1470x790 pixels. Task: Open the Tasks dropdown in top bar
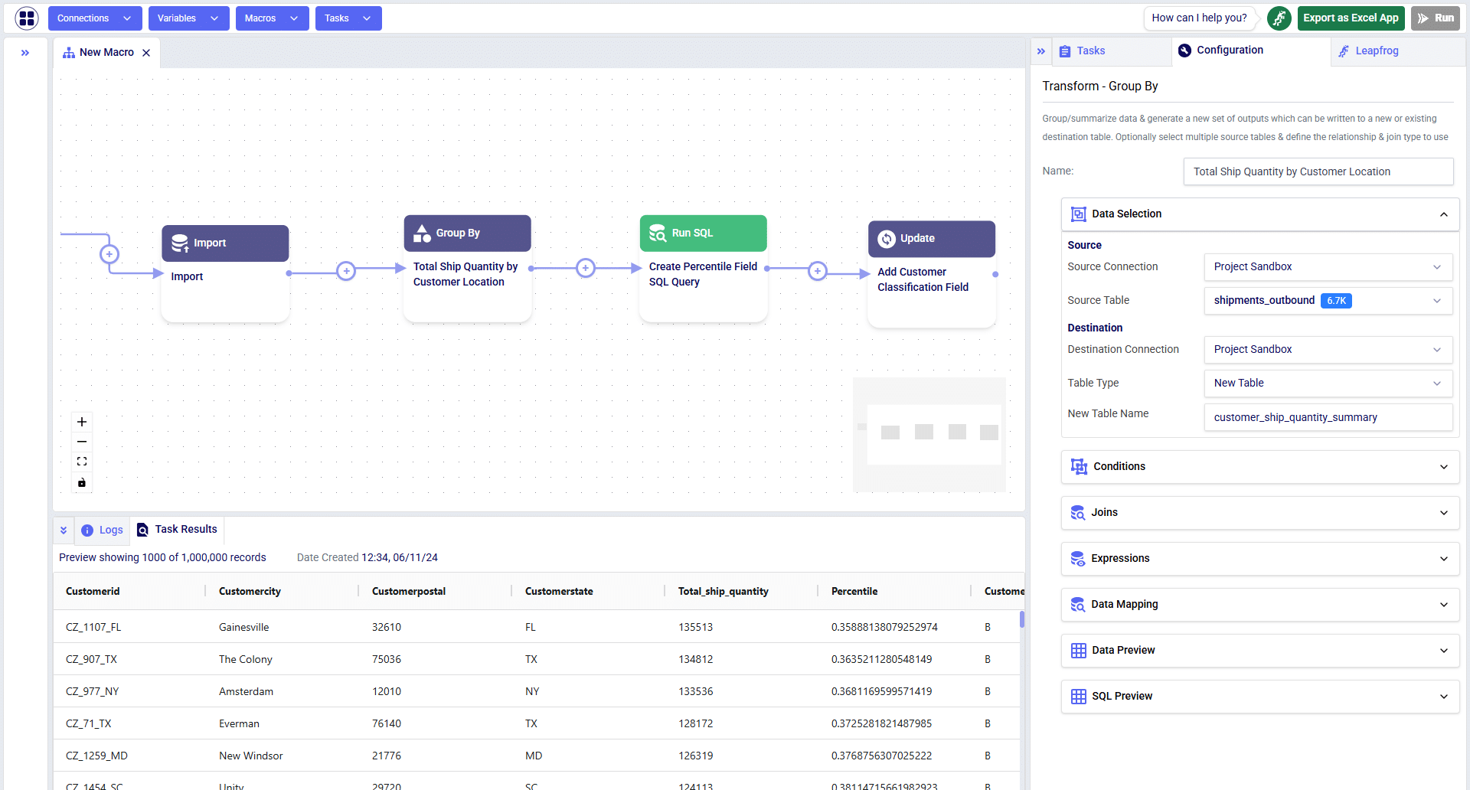tap(348, 18)
